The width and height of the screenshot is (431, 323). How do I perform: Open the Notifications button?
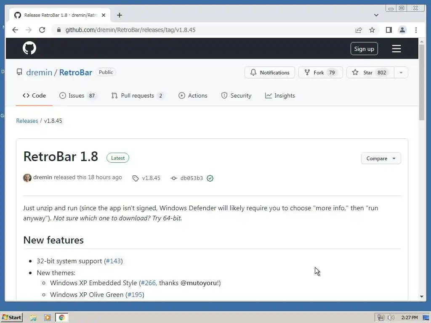[270, 72]
